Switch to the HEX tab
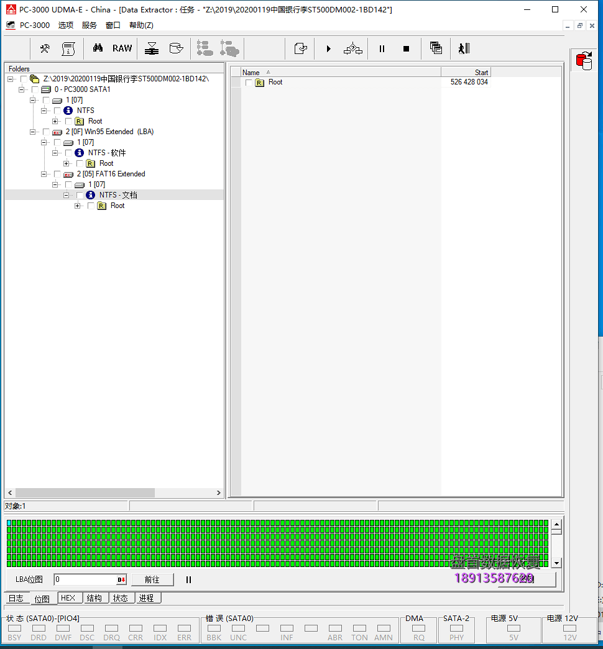Image resolution: width=603 pixels, height=649 pixels. pyautogui.click(x=68, y=598)
